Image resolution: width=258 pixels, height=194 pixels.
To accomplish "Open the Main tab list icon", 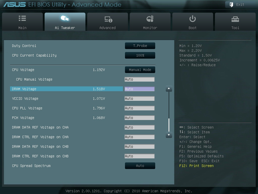I will coord(22,19).
